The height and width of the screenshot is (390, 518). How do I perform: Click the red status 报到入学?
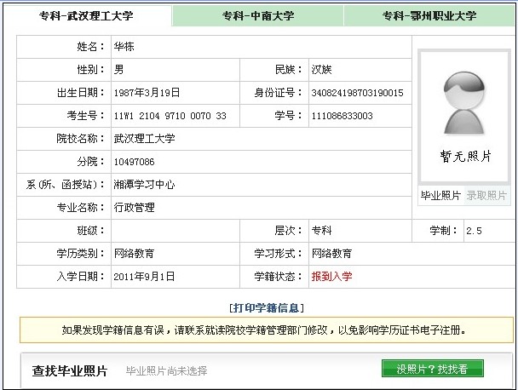[331, 277]
